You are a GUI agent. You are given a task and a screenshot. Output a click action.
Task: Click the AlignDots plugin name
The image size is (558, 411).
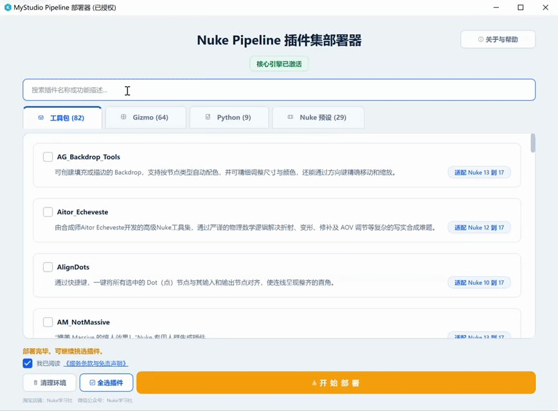coord(73,267)
